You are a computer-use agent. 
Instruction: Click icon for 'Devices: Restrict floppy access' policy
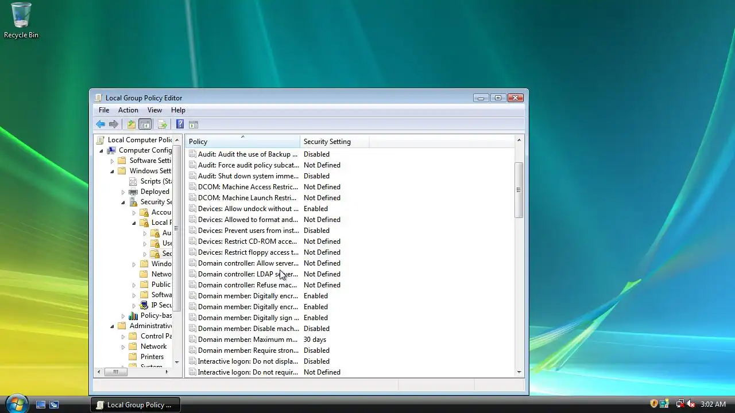tap(192, 252)
